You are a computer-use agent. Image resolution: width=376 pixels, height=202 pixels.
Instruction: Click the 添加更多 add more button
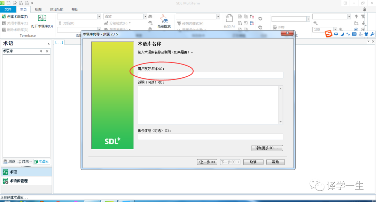(x=267, y=148)
